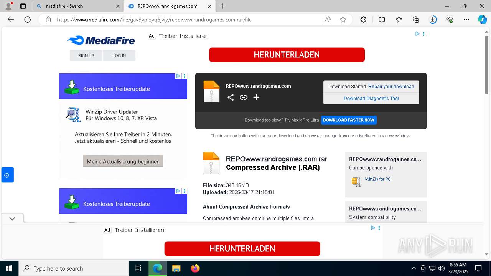
Task: Open Favorites list icon
Action: coord(399,20)
